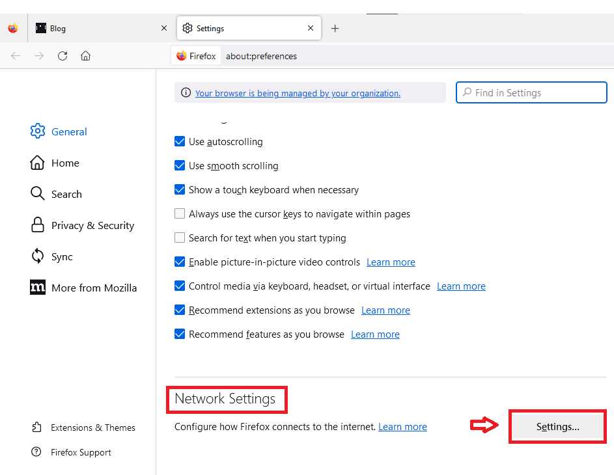Open Extensions & Themes
This screenshot has height=475, width=614.
[93, 428]
